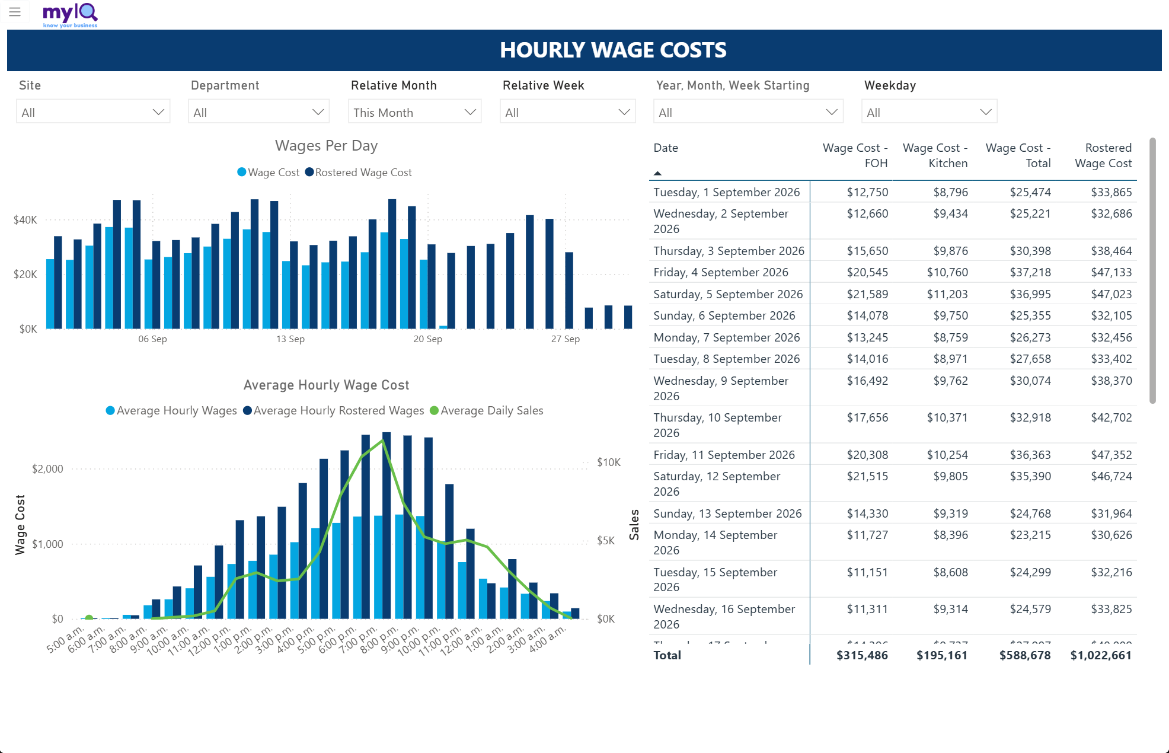1169x753 pixels.
Task: Click Kitchen value $10,760
Action: pos(947,272)
